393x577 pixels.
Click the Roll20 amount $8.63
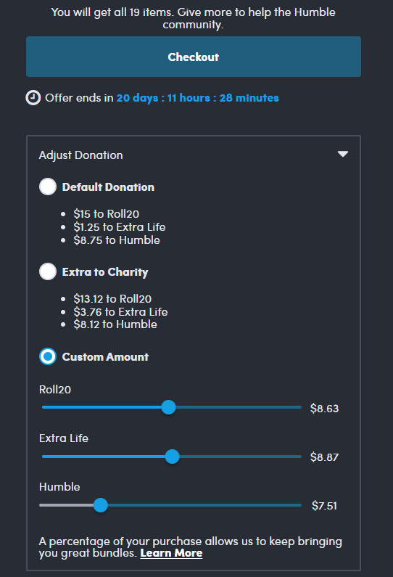pyautogui.click(x=324, y=409)
